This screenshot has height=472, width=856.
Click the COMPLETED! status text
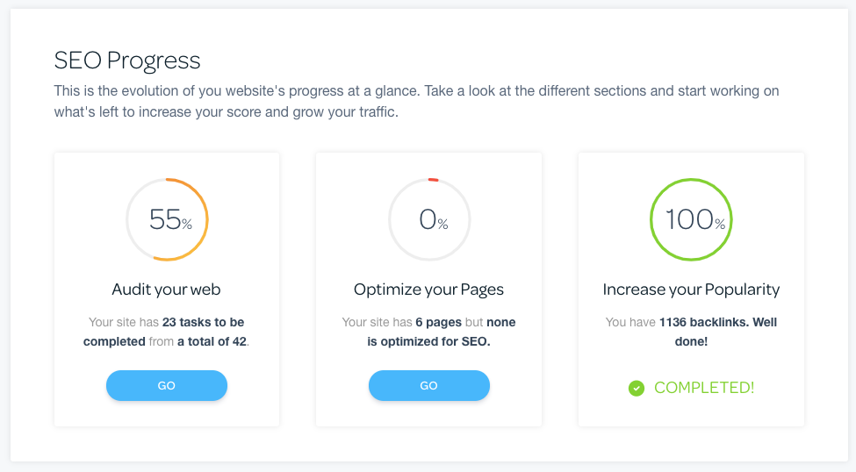pyautogui.click(x=704, y=388)
